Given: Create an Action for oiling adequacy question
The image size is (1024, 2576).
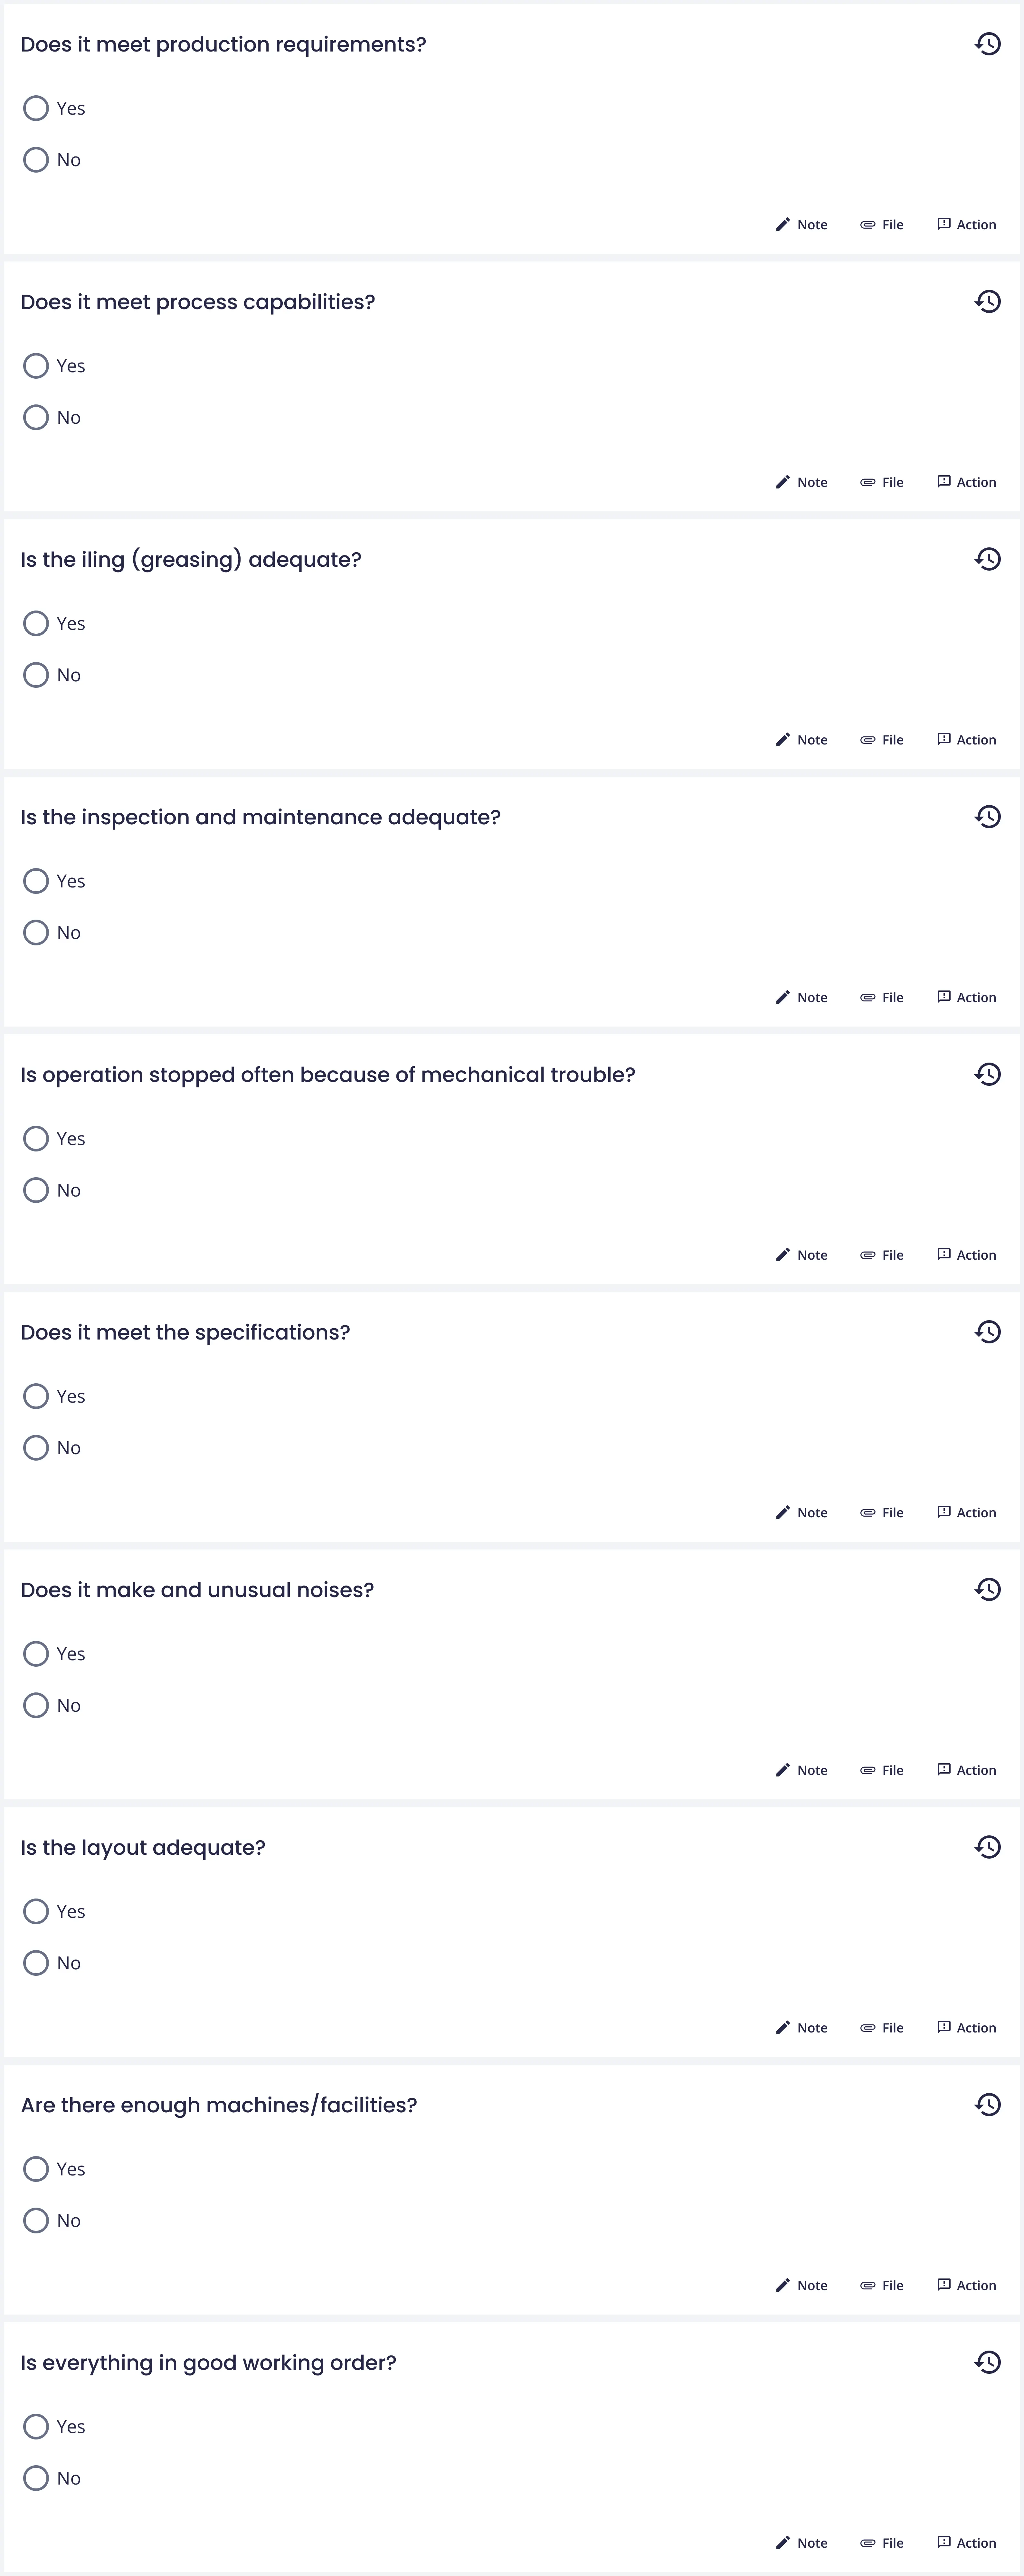Looking at the screenshot, I should click(966, 740).
